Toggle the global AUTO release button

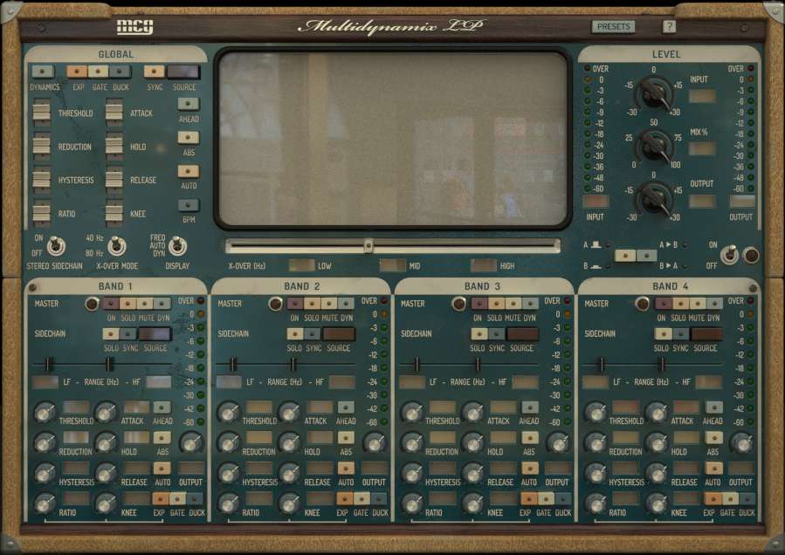[x=189, y=171]
